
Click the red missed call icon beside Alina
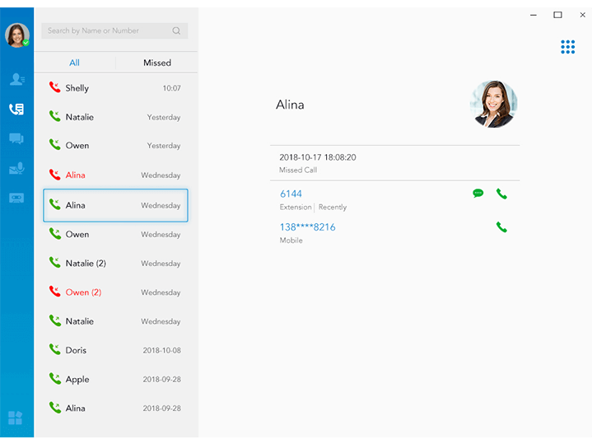point(54,175)
